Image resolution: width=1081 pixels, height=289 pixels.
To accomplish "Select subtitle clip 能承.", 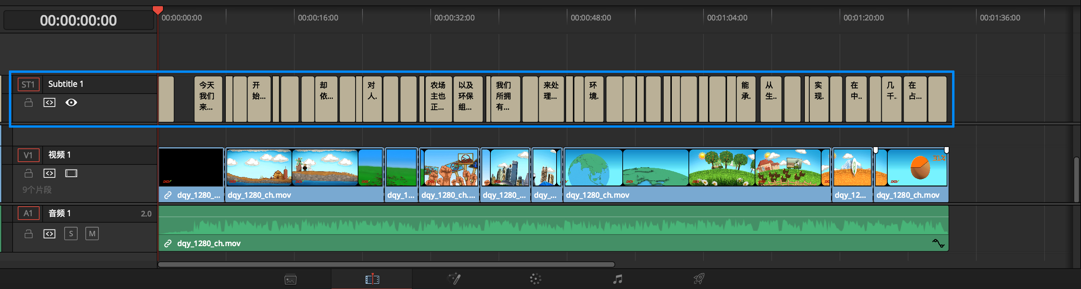I will 746,99.
